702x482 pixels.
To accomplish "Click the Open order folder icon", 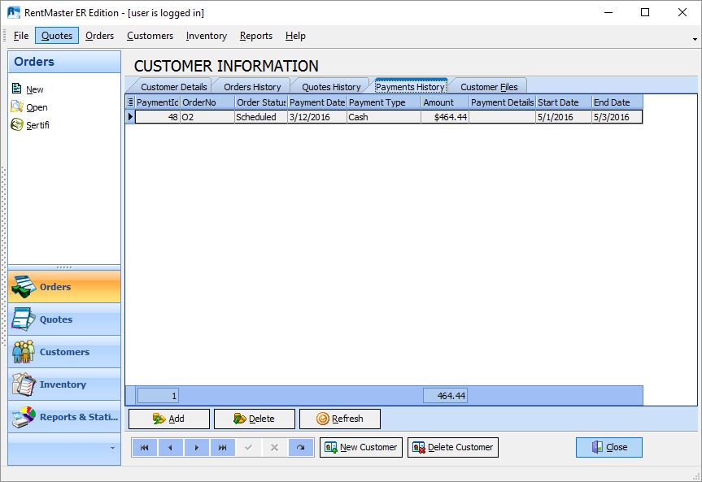I will coord(17,107).
